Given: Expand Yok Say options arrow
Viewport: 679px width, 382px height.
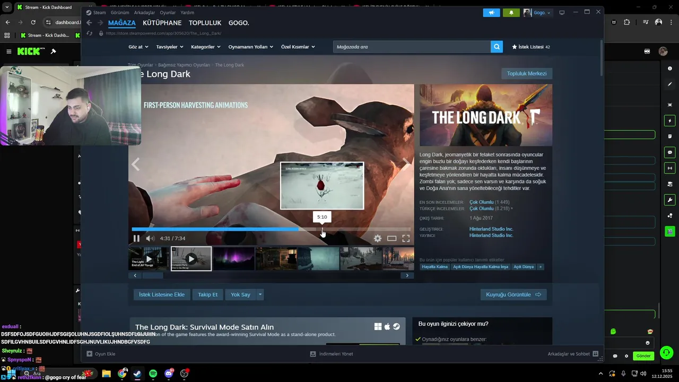Looking at the screenshot, I should [260, 294].
